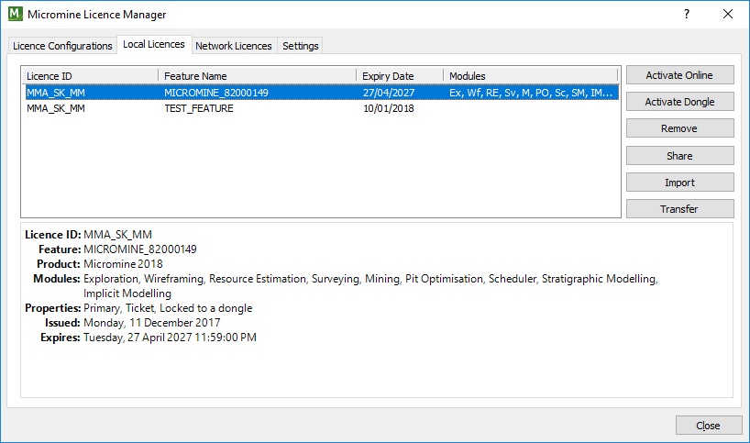Switch to Licence Configurations tab

[x=62, y=46]
